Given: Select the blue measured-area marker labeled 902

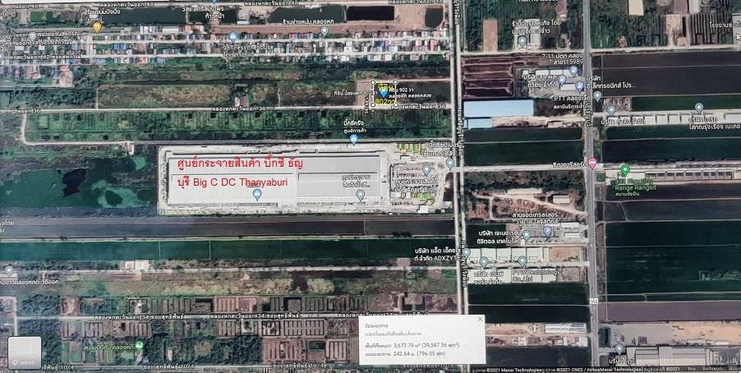Looking at the screenshot, I should 383,94.
